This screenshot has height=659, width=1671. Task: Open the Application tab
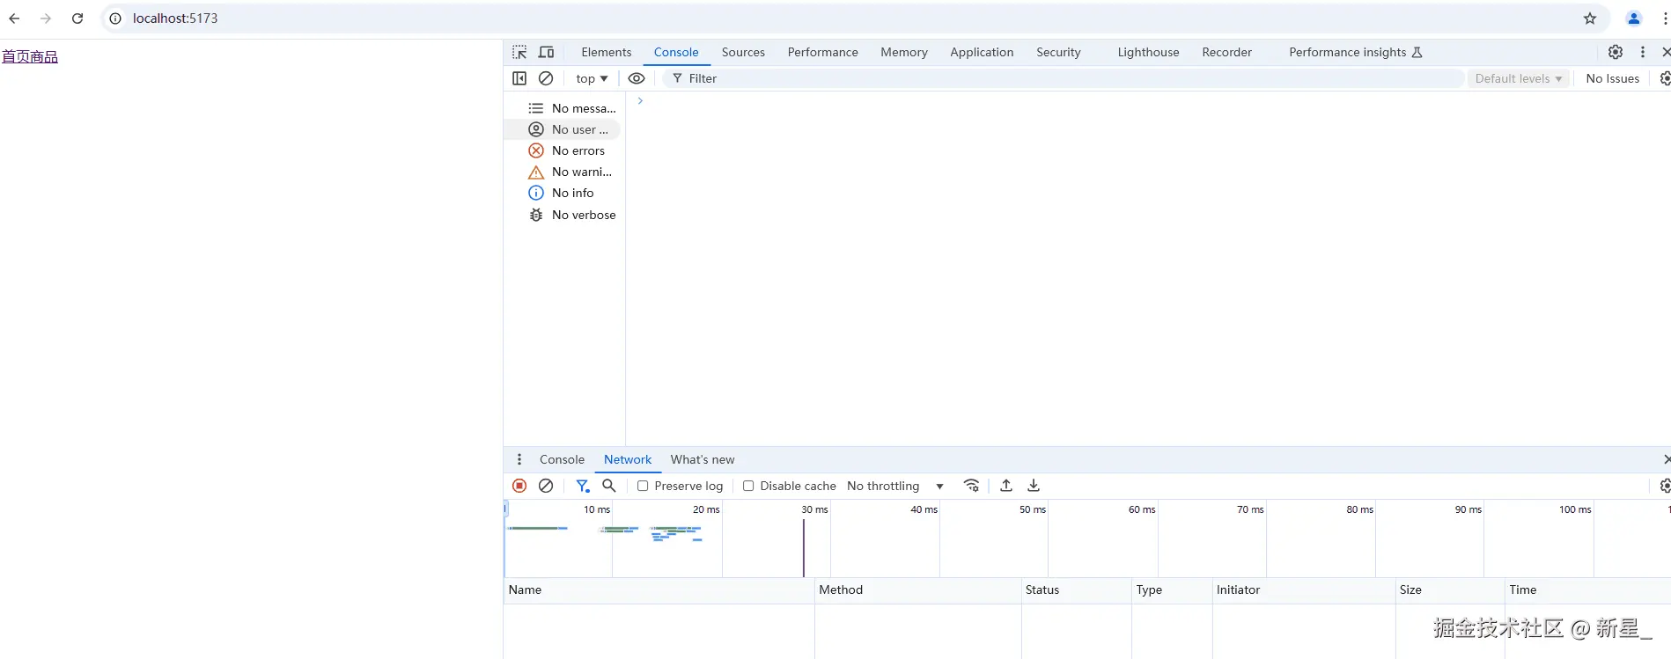[x=982, y=52]
